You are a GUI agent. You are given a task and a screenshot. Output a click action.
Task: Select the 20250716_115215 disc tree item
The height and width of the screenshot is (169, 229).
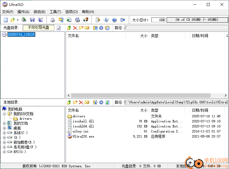tap(21, 34)
